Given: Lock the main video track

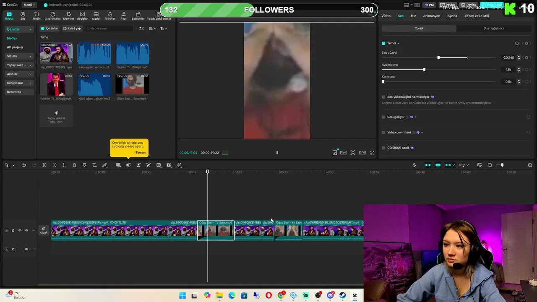Looking at the screenshot, I should (13, 230).
